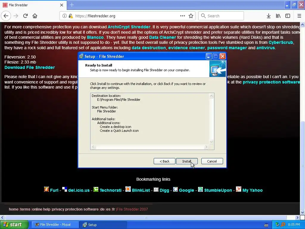The height and width of the screenshot is (229, 305).
Task: Open the evidence cleaner link
Action: (186, 48)
